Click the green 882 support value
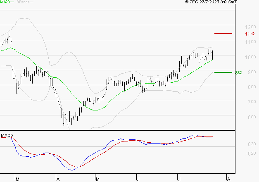This screenshot has height=182, width=259. tap(238, 73)
